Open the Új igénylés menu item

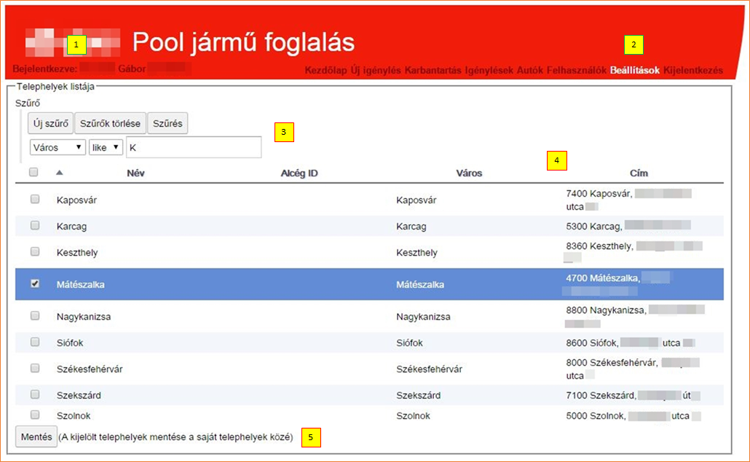coord(376,71)
